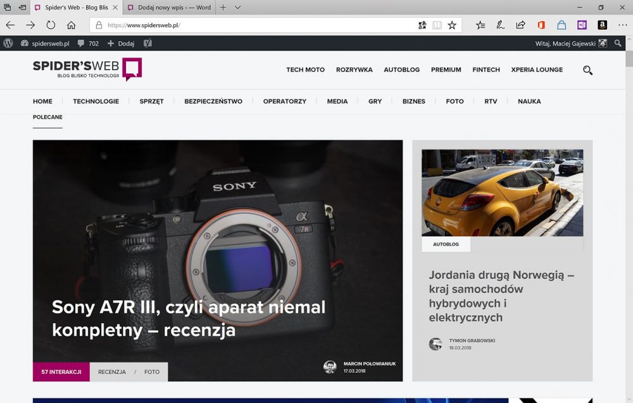Viewport: 633px width, 403px height.
Task: Switch to the Dodaj nowy wpis tab
Action: pyautogui.click(x=169, y=7)
